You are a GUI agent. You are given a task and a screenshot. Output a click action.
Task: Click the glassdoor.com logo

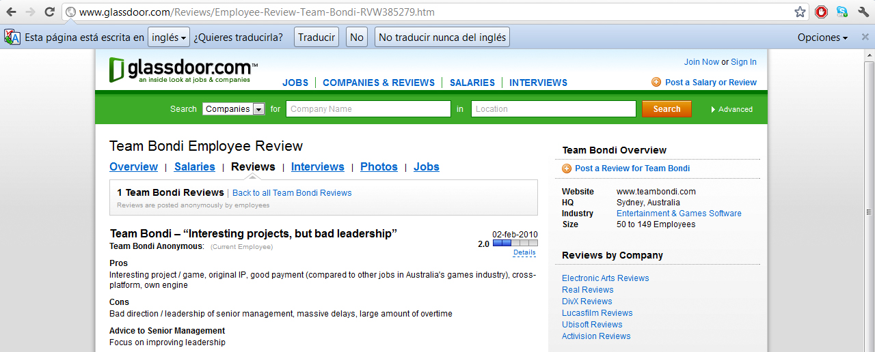(183, 70)
